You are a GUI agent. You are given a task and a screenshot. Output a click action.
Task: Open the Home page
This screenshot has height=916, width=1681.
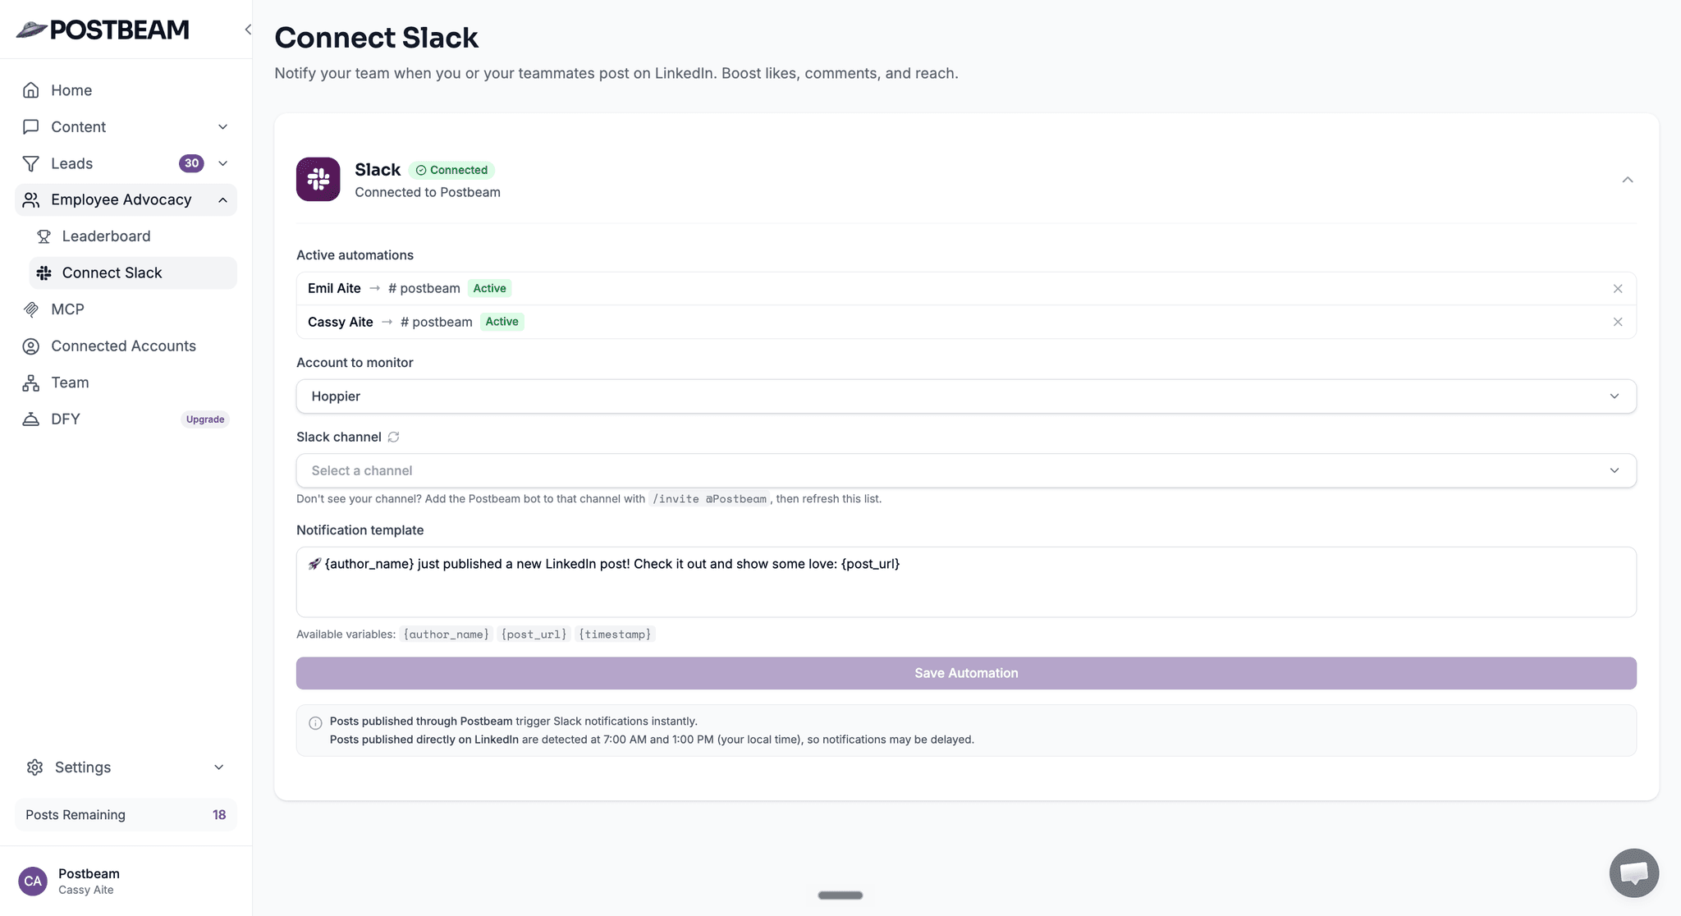126,90
